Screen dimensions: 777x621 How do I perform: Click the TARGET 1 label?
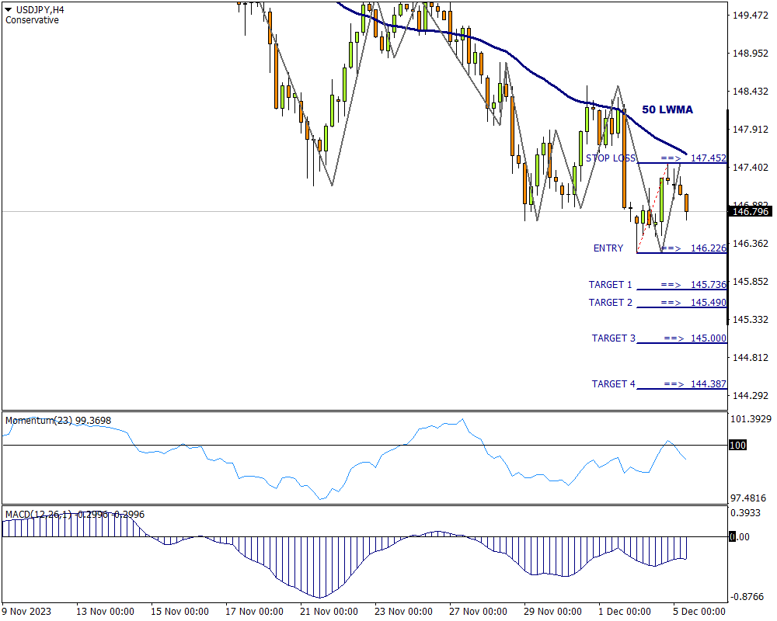coord(611,285)
